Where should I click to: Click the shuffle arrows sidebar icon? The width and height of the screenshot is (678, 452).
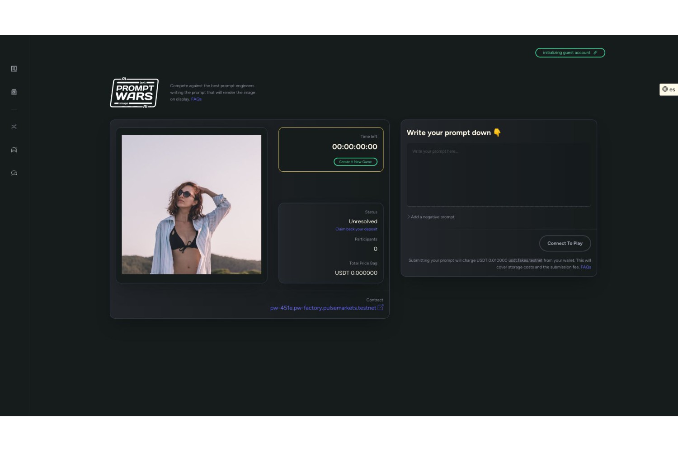click(x=14, y=127)
